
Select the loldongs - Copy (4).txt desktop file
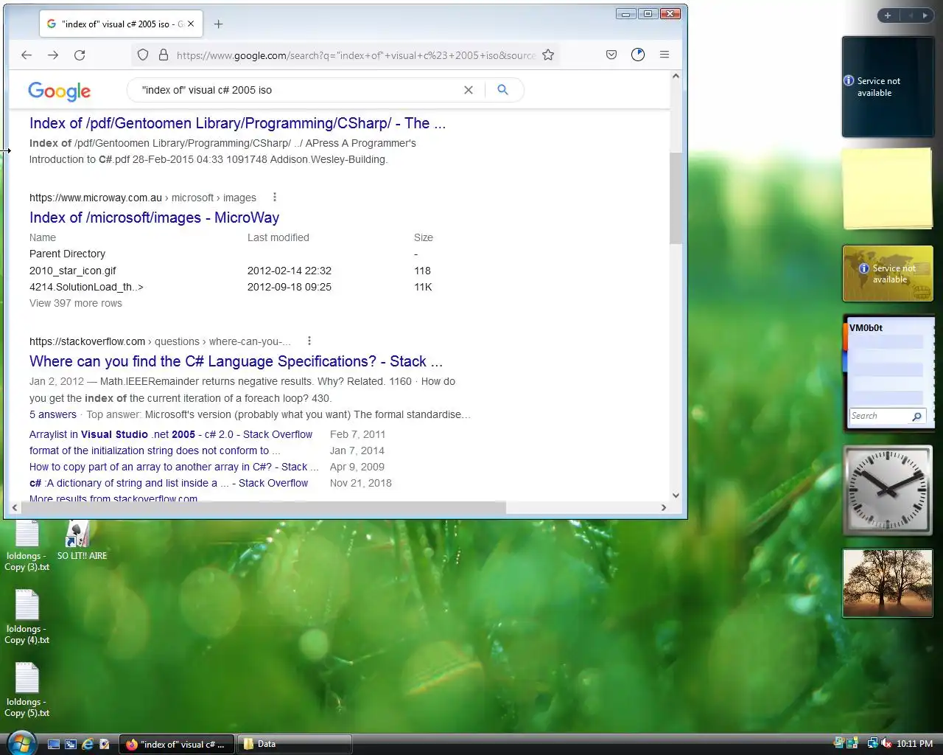point(27,618)
